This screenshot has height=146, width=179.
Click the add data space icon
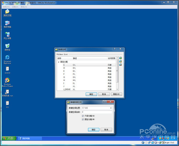point(121,58)
